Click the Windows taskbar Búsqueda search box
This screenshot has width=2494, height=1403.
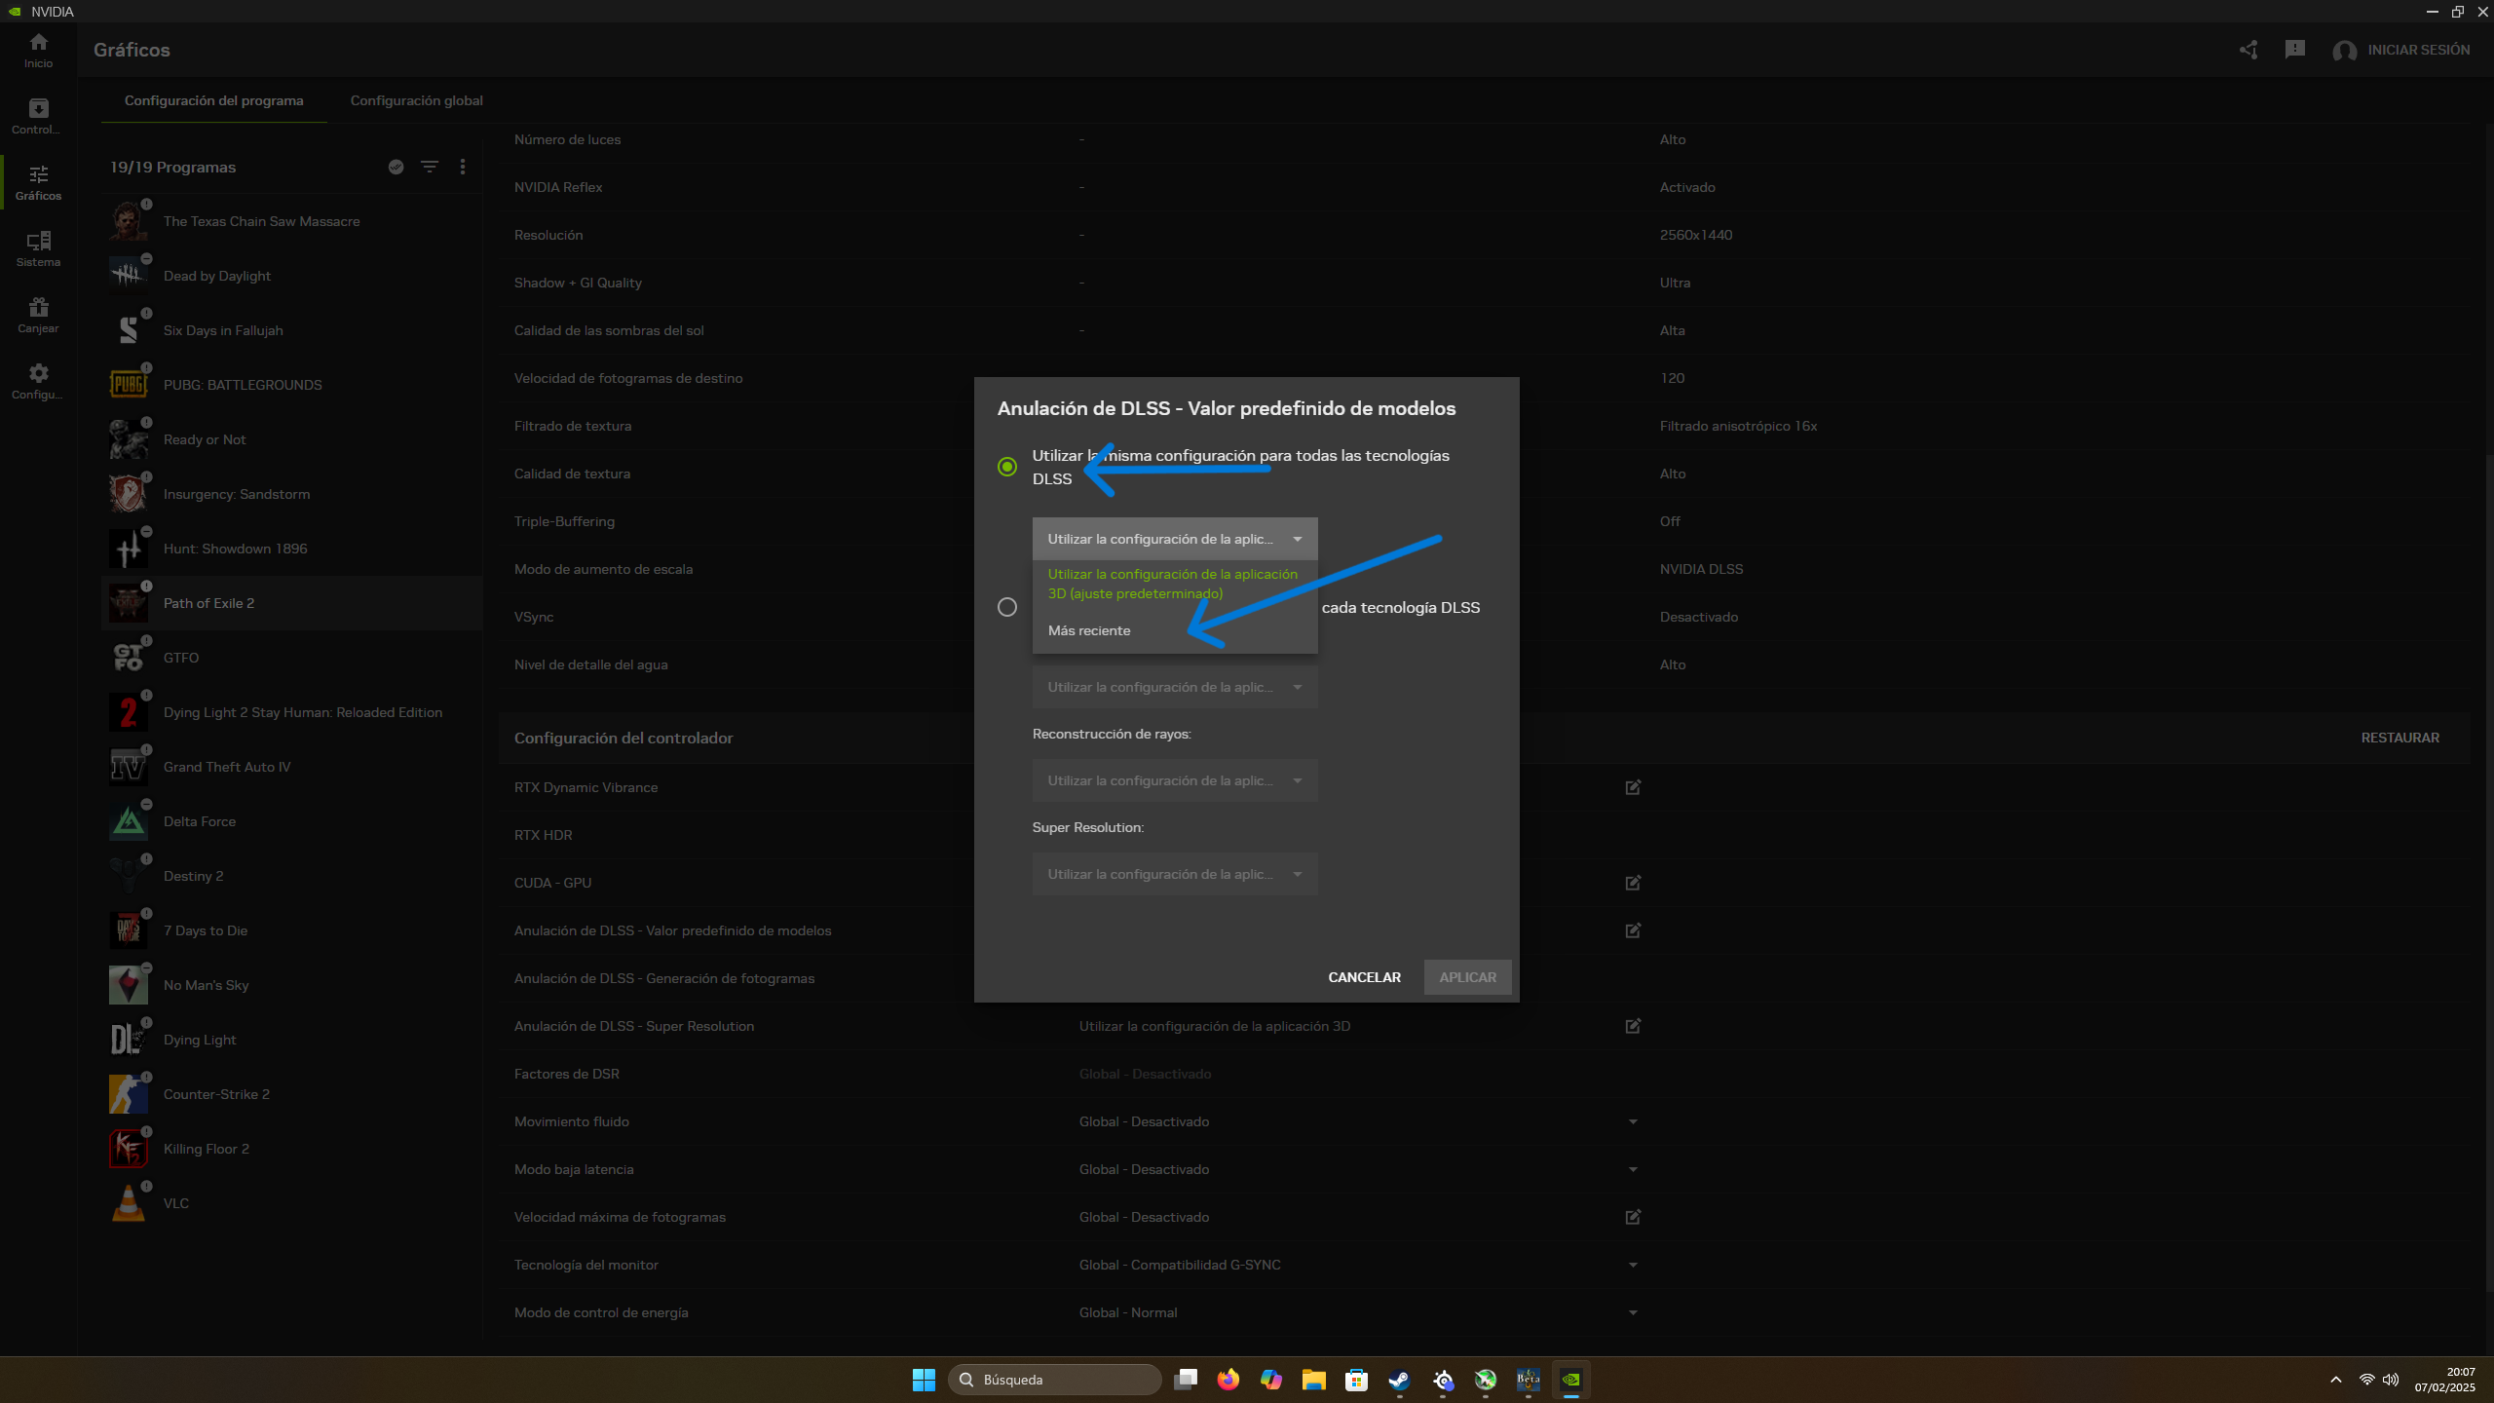(1054, 1380)
